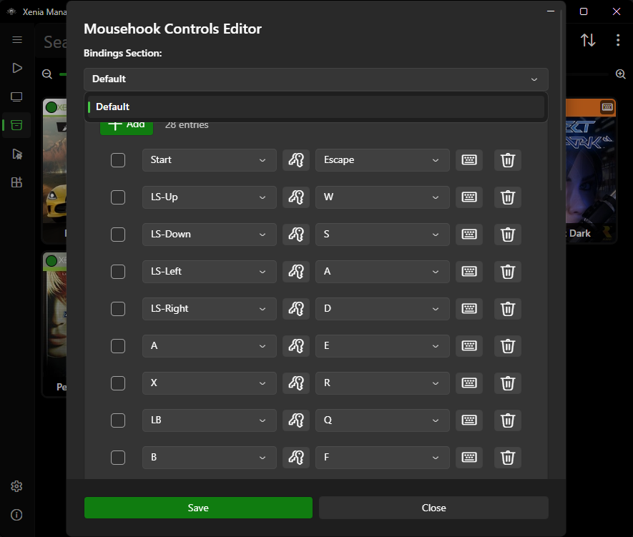Click the gamepad icon in LS-Left row
The width and height of the screenshot is (633, 537).
[x=296, y=272]
